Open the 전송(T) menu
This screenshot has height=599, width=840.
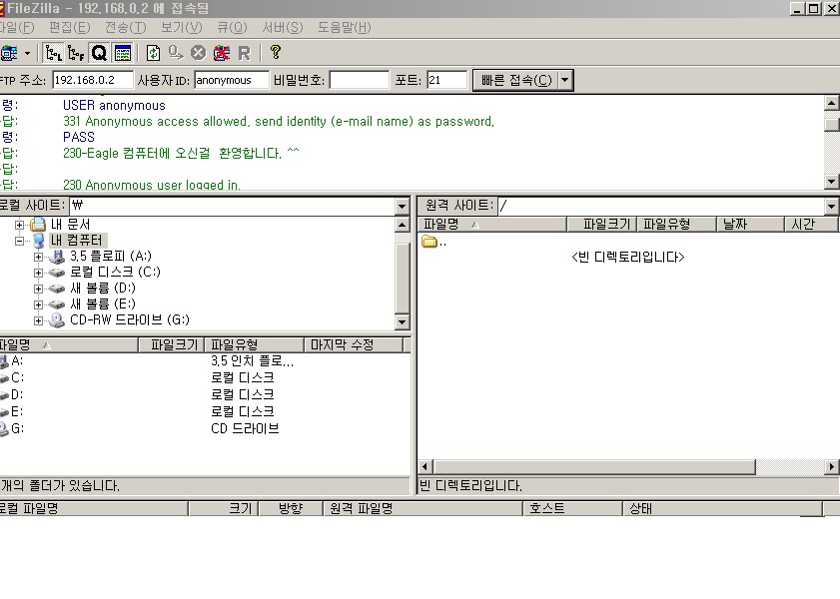coord(126,27)
